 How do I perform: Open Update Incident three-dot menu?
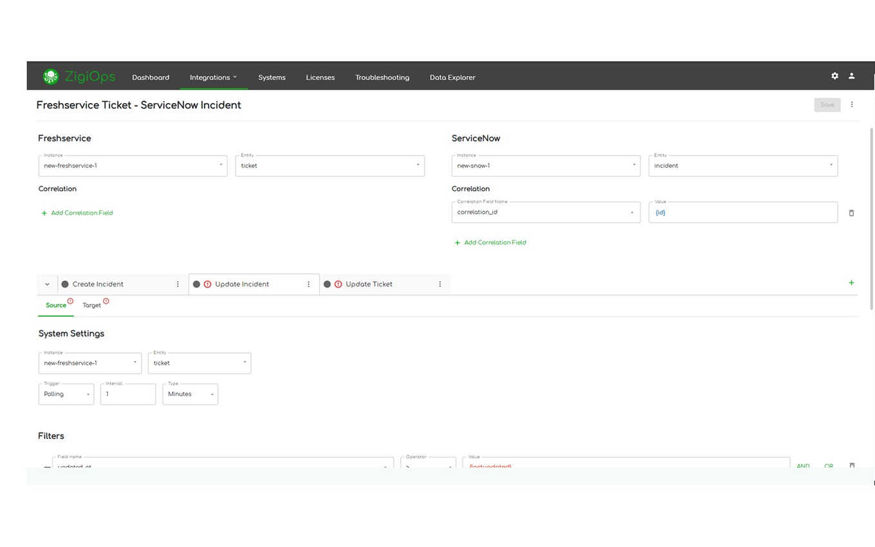[x=309, y=284]
